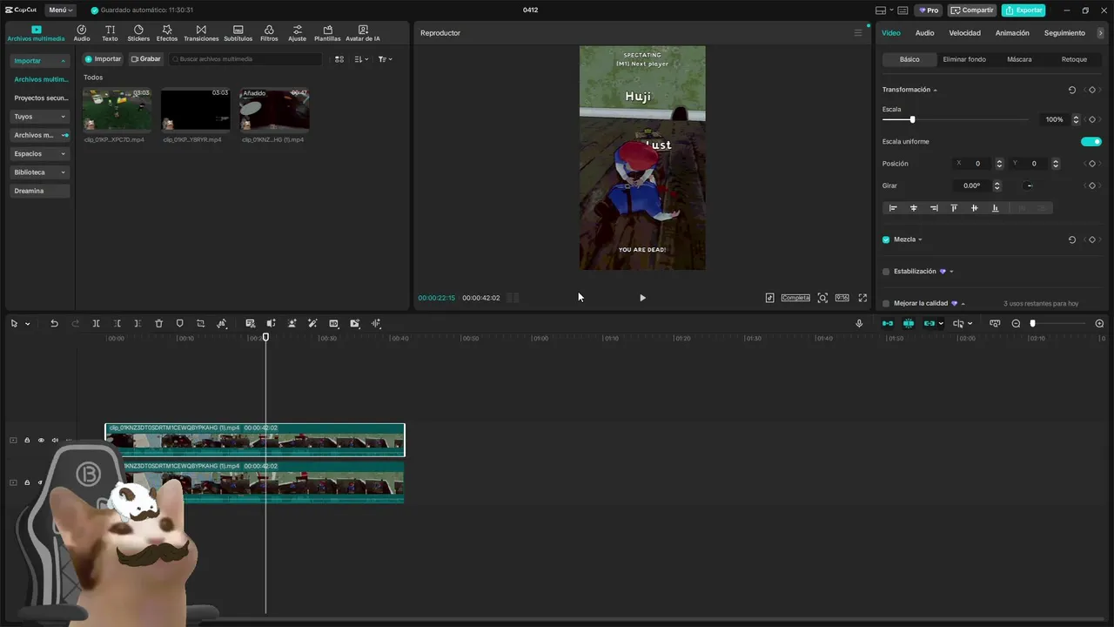This screenshot has width=1114, height=627.
Task: Click the Grabar record button
Action: [145, 59]
